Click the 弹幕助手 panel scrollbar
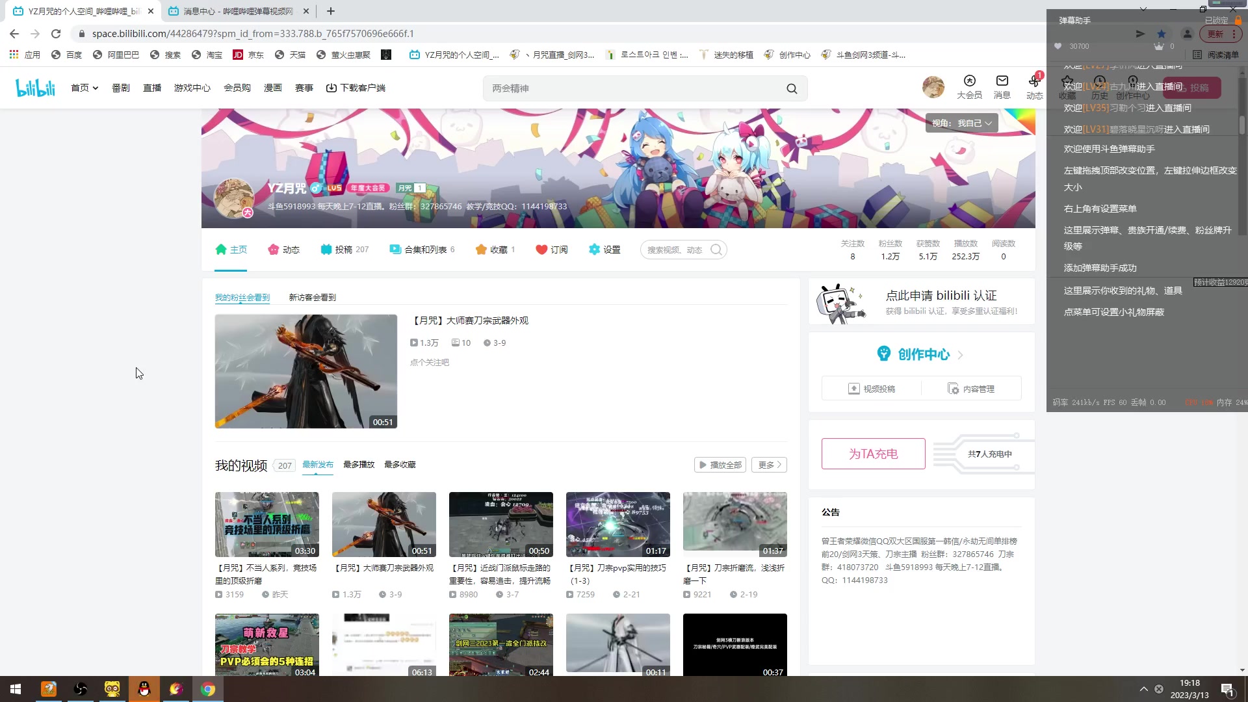This screenshot has width=1248, height=702. coord(1241,123)
